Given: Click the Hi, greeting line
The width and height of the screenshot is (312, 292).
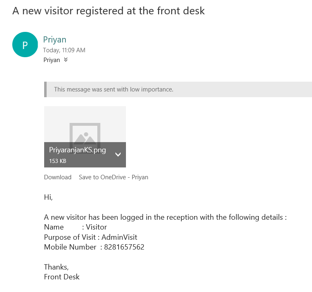Looking at the screenshot, I should 48,197.
